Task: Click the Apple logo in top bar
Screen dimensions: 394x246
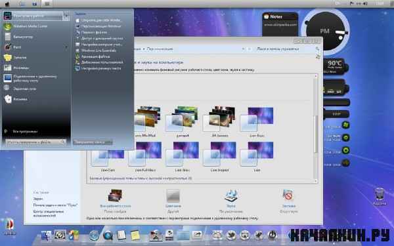Action: point(7,3)
